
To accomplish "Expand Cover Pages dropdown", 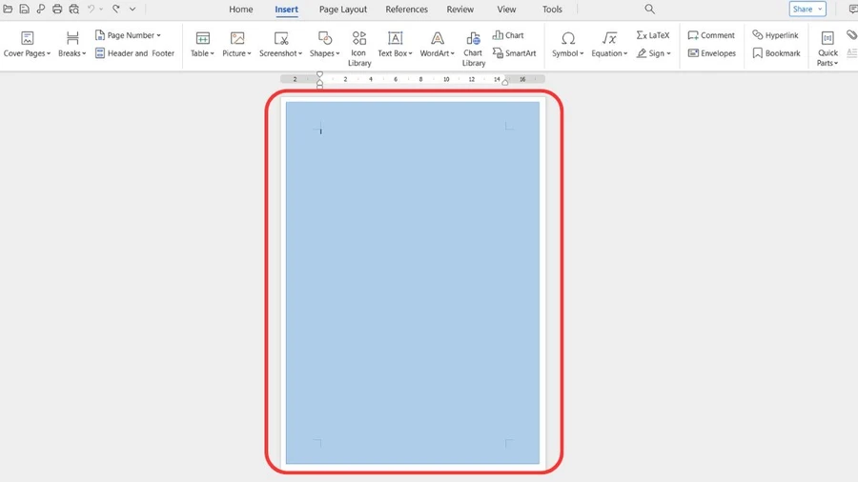I will pos(27,45).
